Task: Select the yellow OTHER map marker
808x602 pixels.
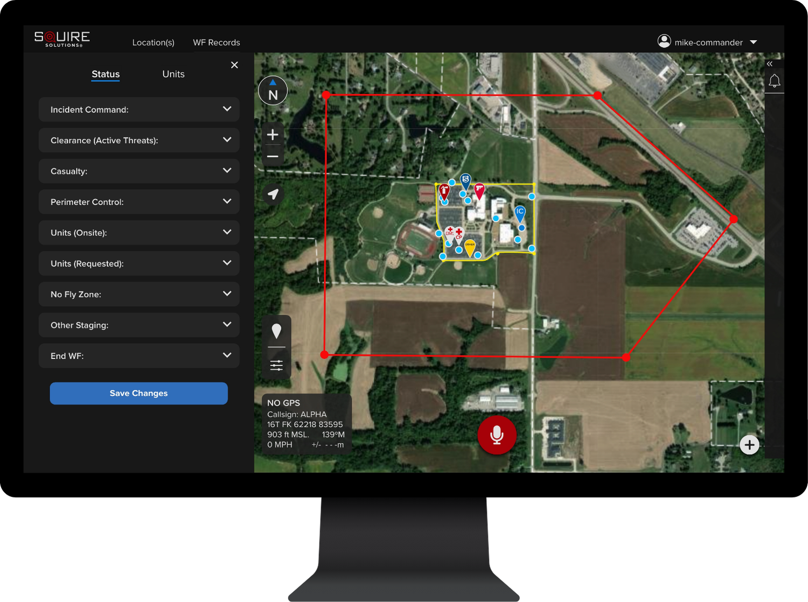Action: pyautogui.click(x=470, y=247)
